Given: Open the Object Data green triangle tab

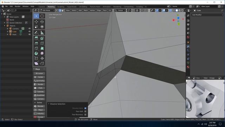Looking at the screenshot, I should click(188, 63).
